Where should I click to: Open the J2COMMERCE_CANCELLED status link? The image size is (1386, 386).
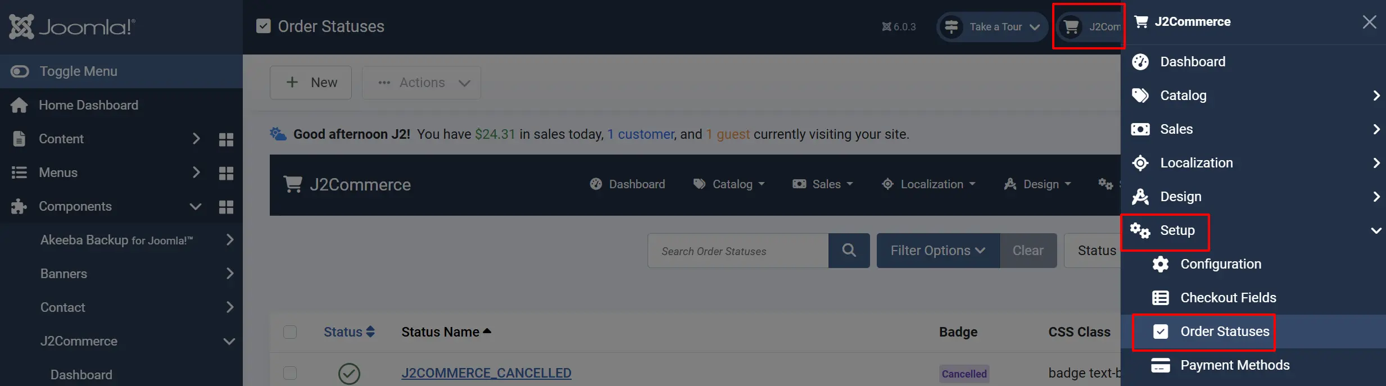[x=486, y=373]
